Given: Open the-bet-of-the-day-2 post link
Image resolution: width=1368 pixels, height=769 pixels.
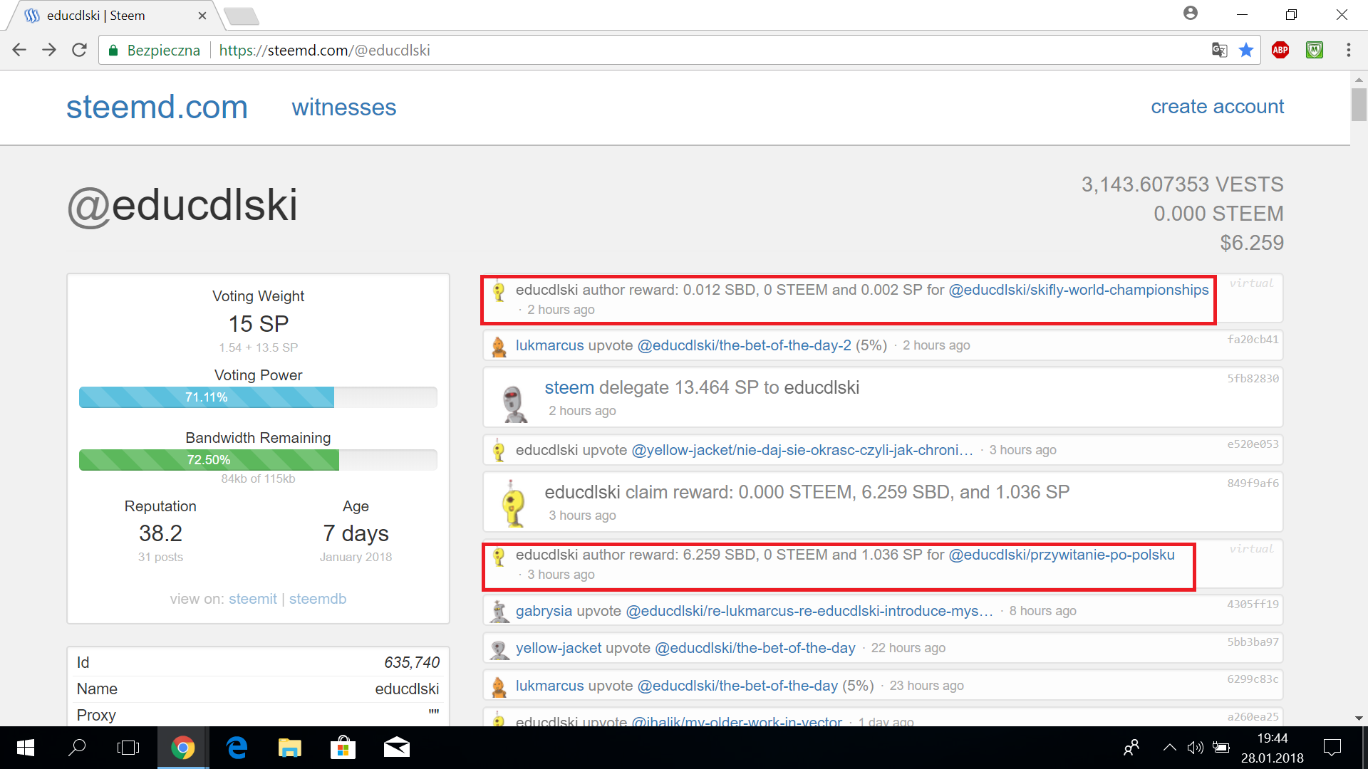Looking at the screenshot, I should pos(744,345).
